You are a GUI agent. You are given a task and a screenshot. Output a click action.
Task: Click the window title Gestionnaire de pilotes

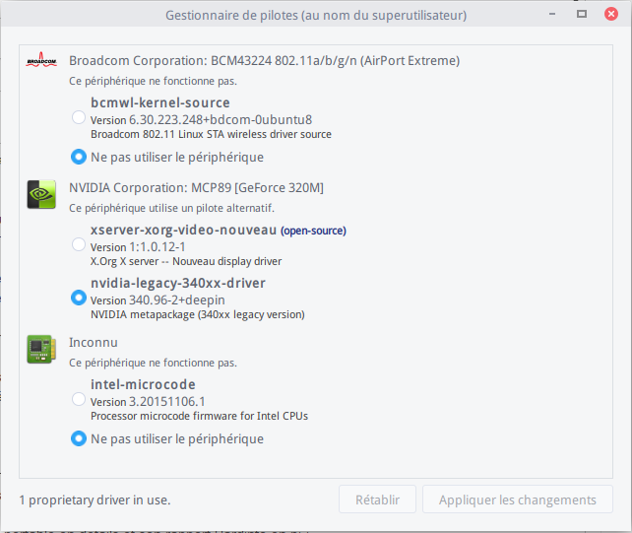coord(316,16)
